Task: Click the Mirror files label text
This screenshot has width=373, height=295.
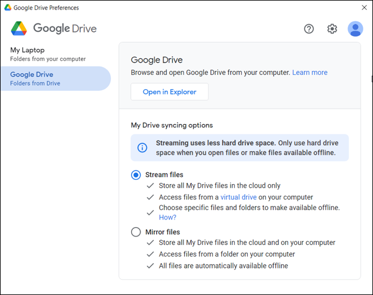Action: [x=163, y=232]
